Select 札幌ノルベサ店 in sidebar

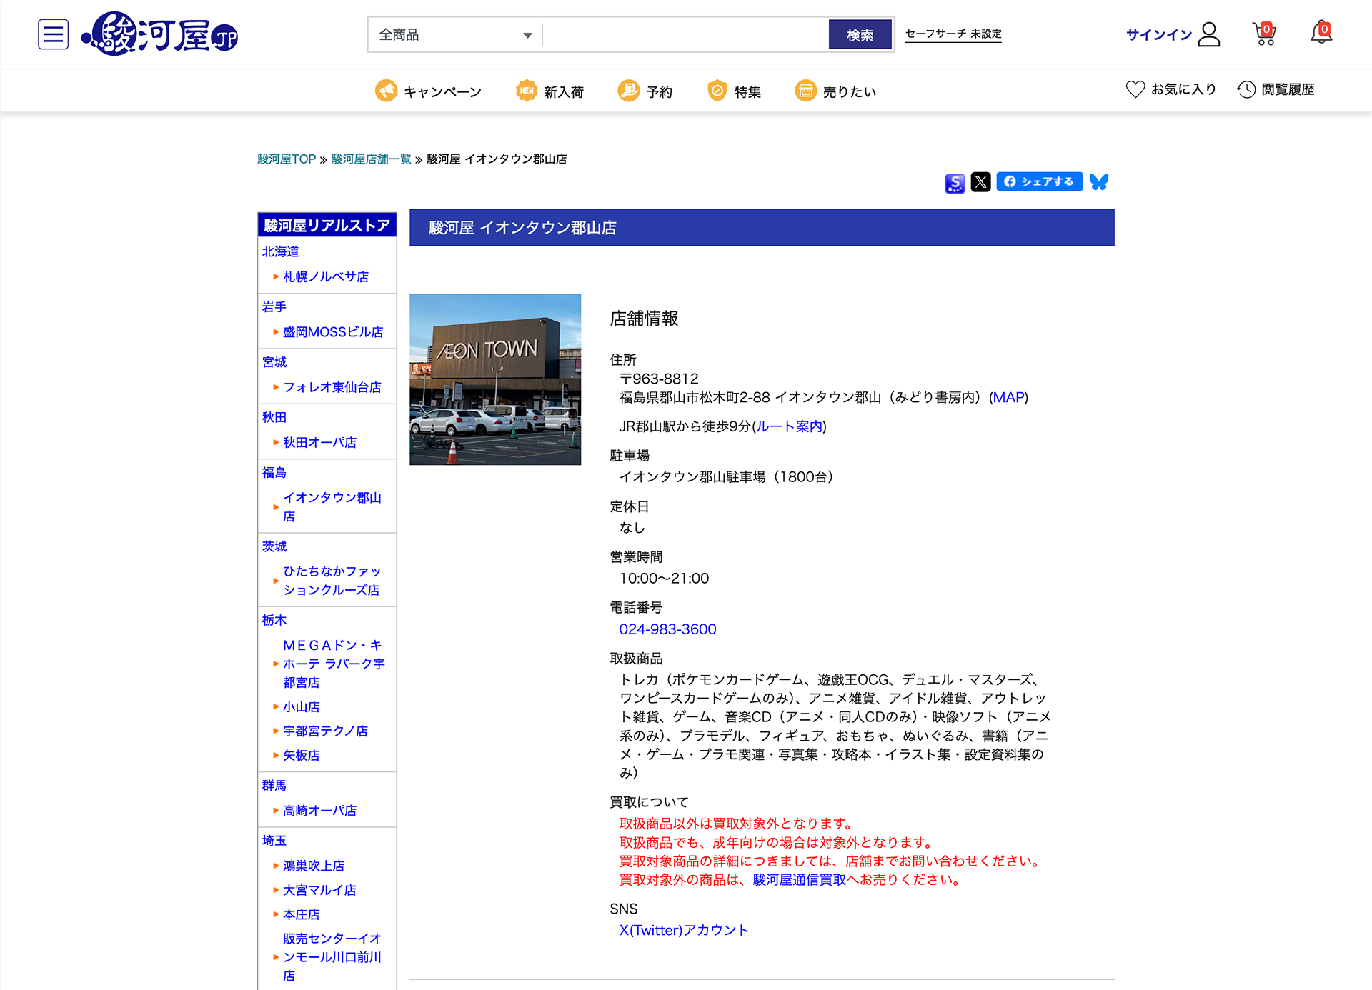coord(326,276)
